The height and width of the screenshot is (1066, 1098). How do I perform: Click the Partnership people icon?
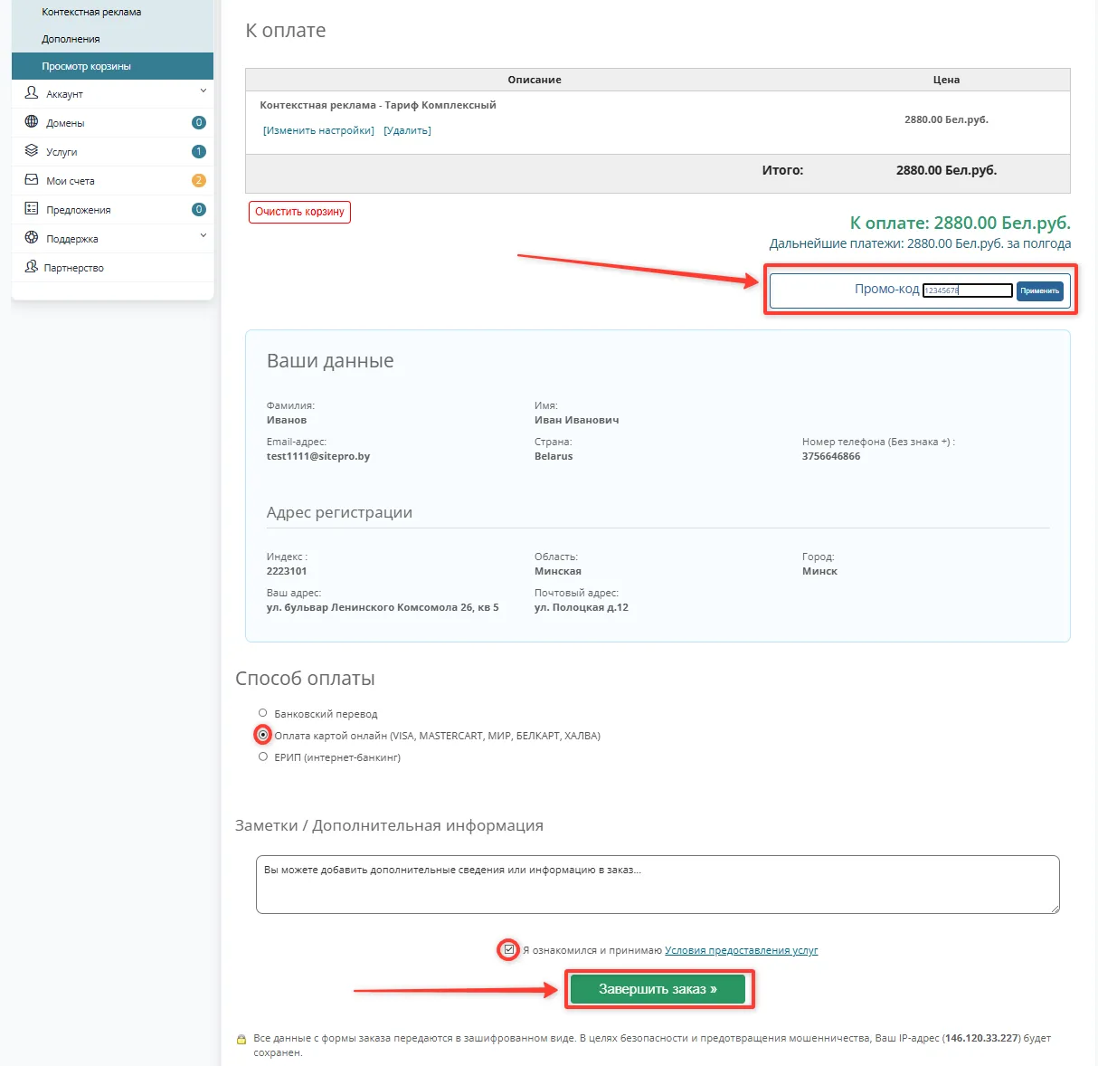32,267
